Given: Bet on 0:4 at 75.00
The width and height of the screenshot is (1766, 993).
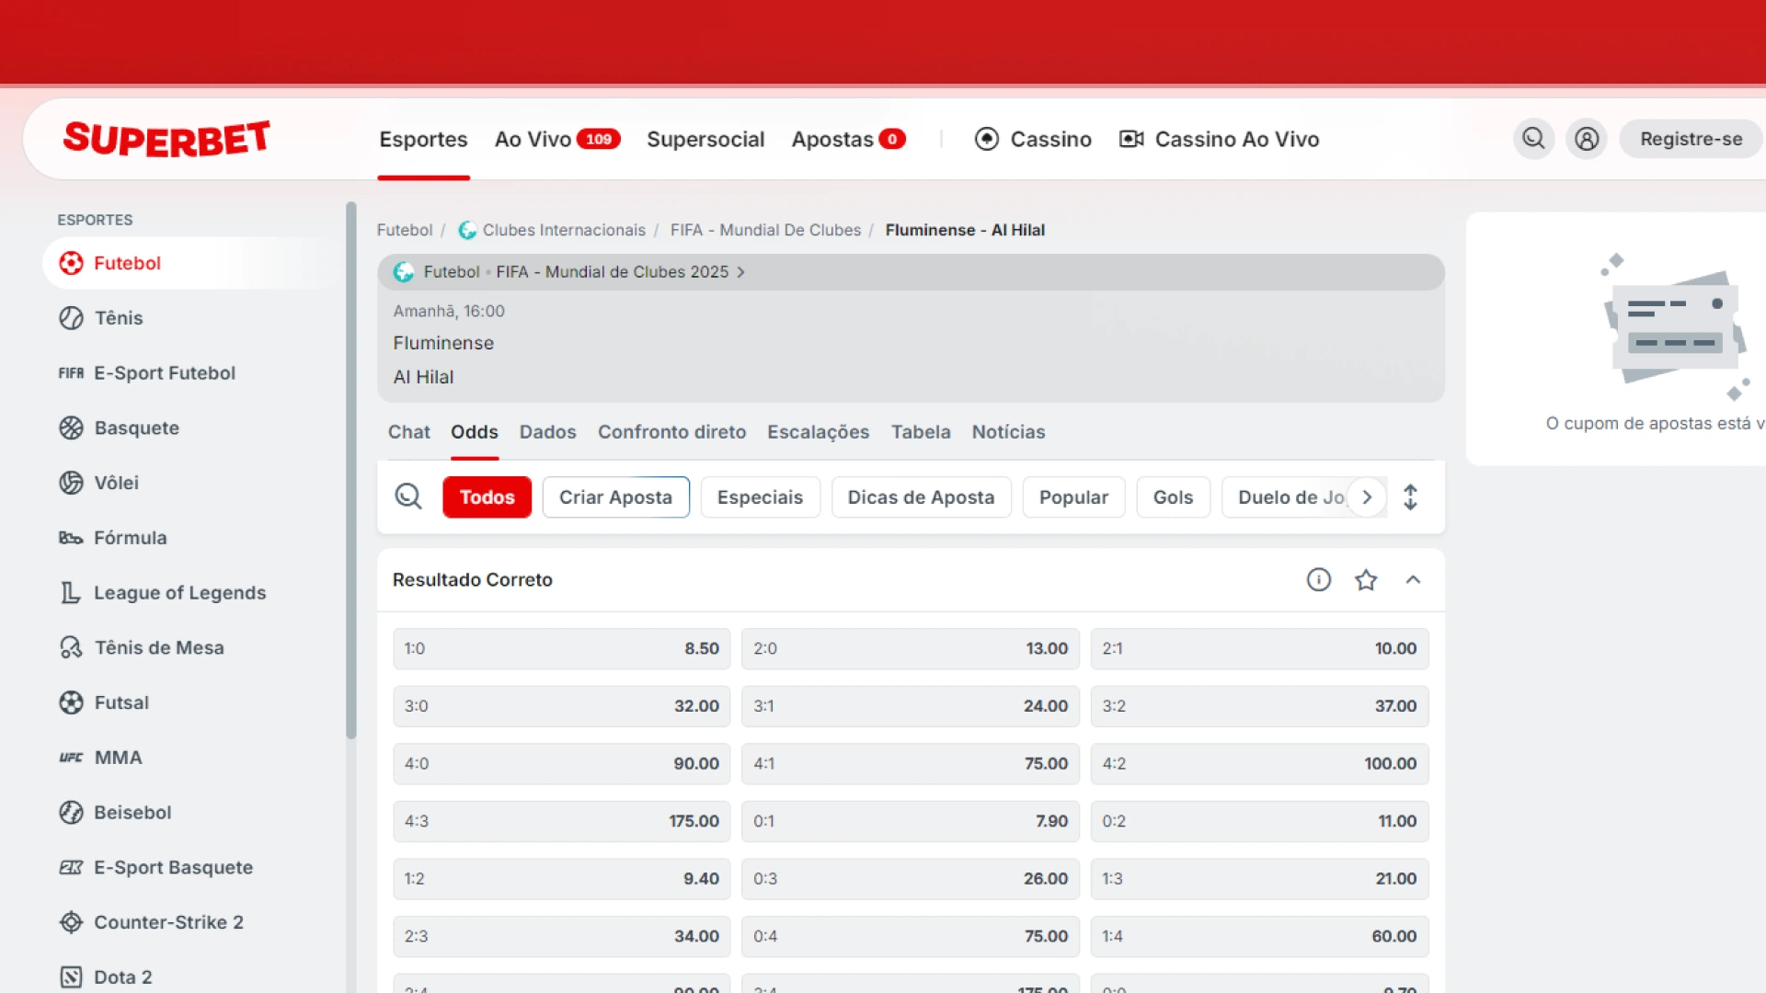Looking at the screenshot, I should pyautogui.click(x=911, y=936).
